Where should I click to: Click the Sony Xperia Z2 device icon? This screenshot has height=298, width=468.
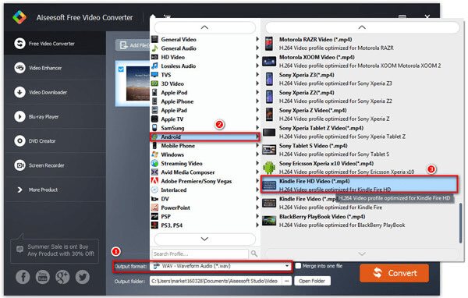(269, 97)
